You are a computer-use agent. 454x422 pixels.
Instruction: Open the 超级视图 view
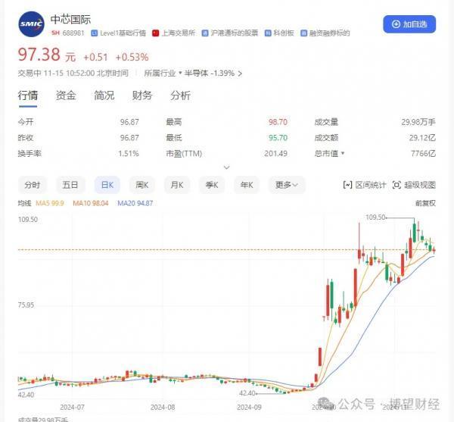[414, 185]
